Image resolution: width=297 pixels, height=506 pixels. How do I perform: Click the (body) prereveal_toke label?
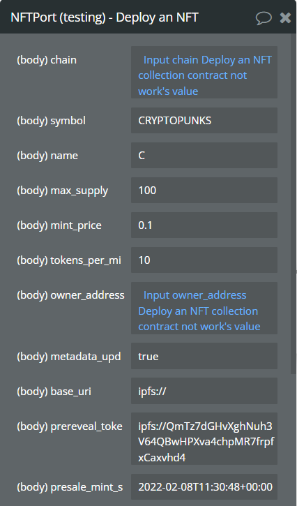pos(70,426)
